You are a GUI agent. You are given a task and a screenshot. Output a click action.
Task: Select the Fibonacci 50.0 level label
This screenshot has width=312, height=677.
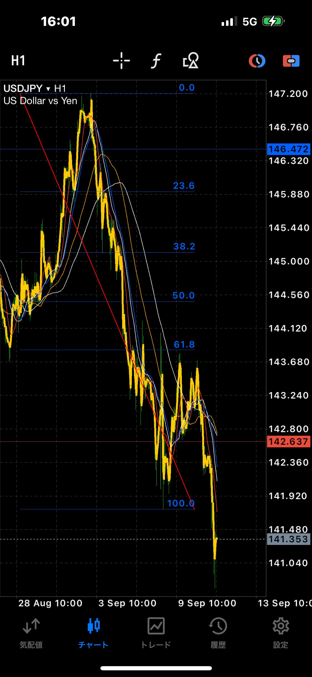pos(184,295)
